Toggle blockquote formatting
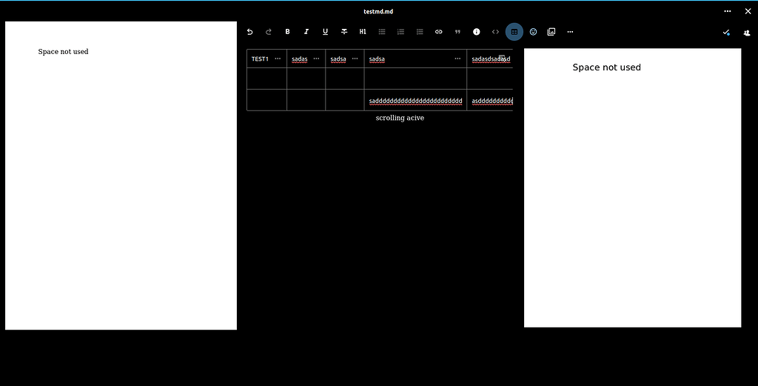The width and height of the screenshot is (758, 386). pyautogui.click(x=457, y=32)
